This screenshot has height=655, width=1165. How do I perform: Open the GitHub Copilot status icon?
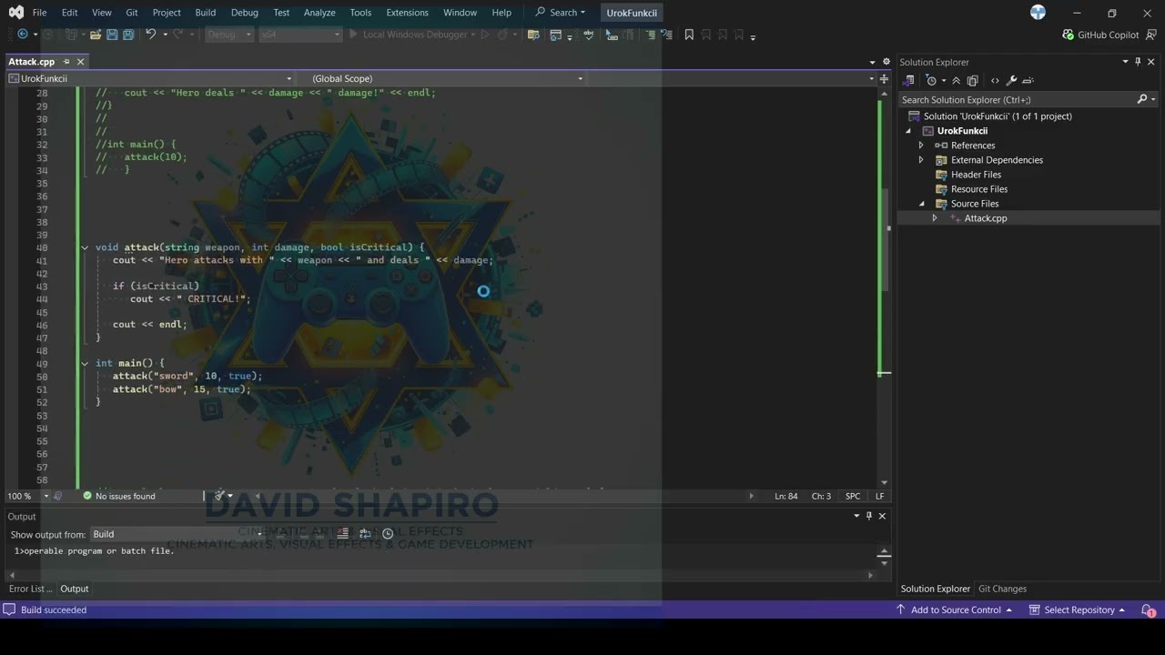click(1068, 35)
